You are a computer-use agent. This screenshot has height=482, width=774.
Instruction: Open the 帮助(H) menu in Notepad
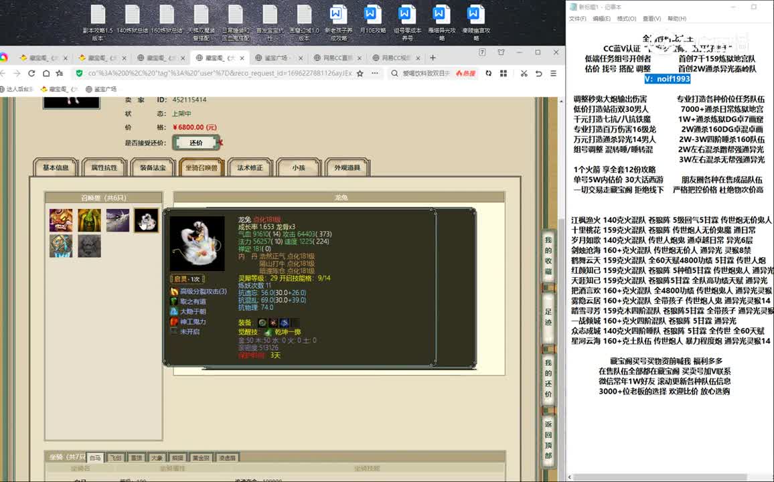[677, 19]
